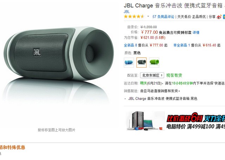Click the JBL Charge product title

[174, 6]
